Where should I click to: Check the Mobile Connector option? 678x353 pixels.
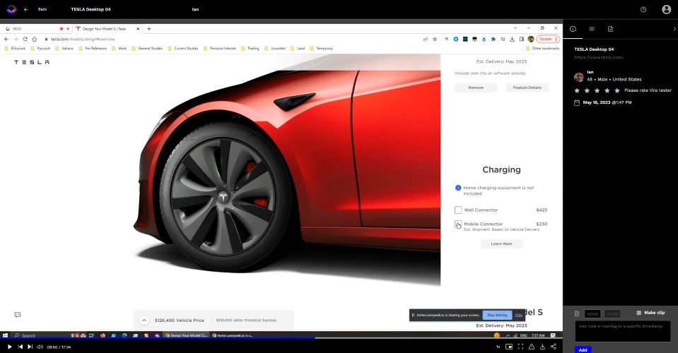(x=458, y=224)
